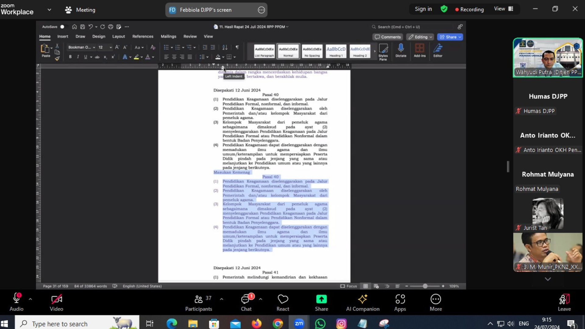Click the bulleted list icon

tap(166, 48)
